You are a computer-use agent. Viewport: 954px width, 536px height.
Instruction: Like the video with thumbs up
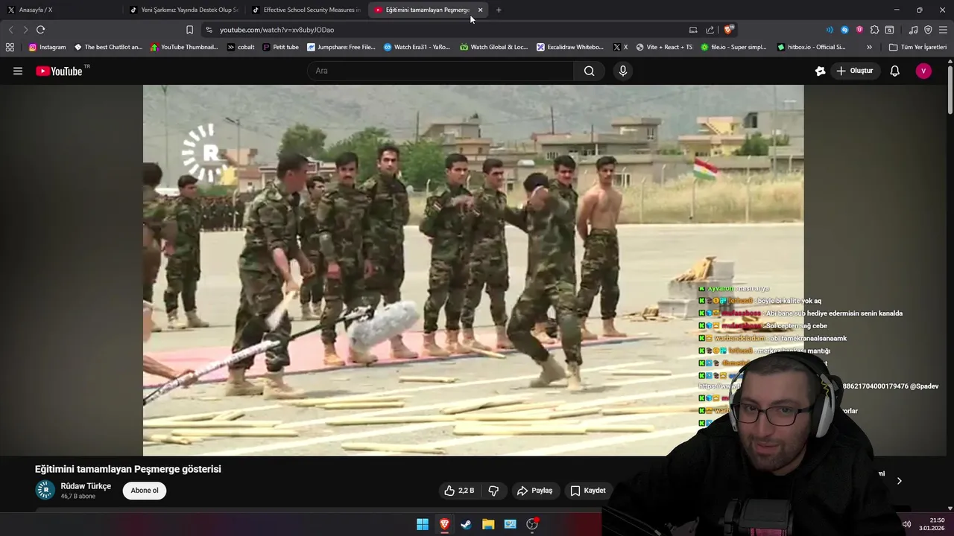tap(459, 491)
